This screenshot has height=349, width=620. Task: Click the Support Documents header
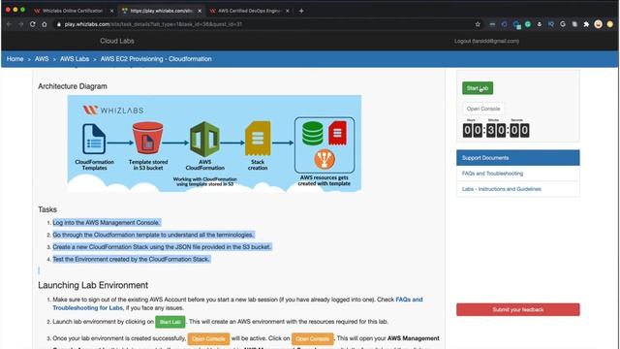518,157
